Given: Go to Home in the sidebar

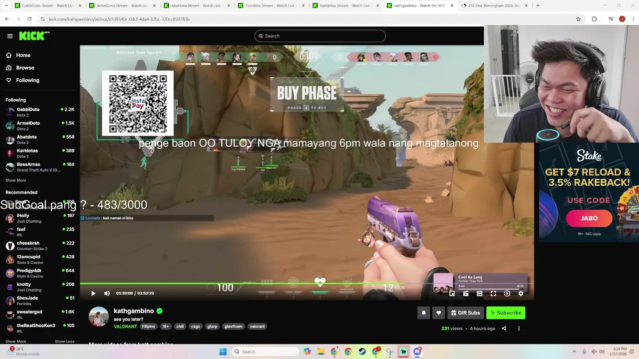Looking at the screenshot, I should click(23, 55).
